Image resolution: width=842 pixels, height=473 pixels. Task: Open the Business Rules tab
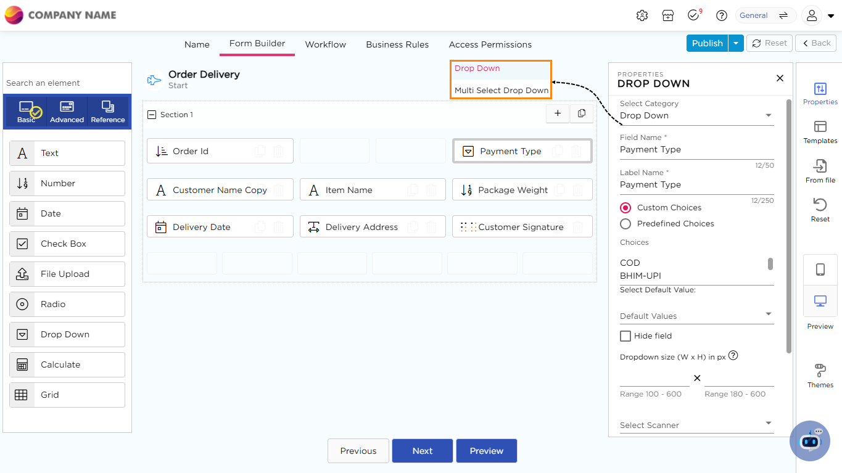click(x=397, y=44)
